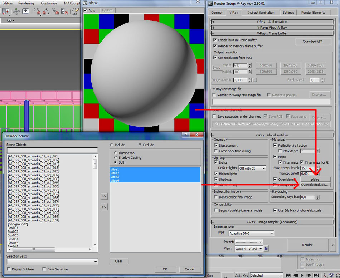Select the Include radio button
Screen dimensions: 340x278
pyautogui.click(x=112, y=145)
